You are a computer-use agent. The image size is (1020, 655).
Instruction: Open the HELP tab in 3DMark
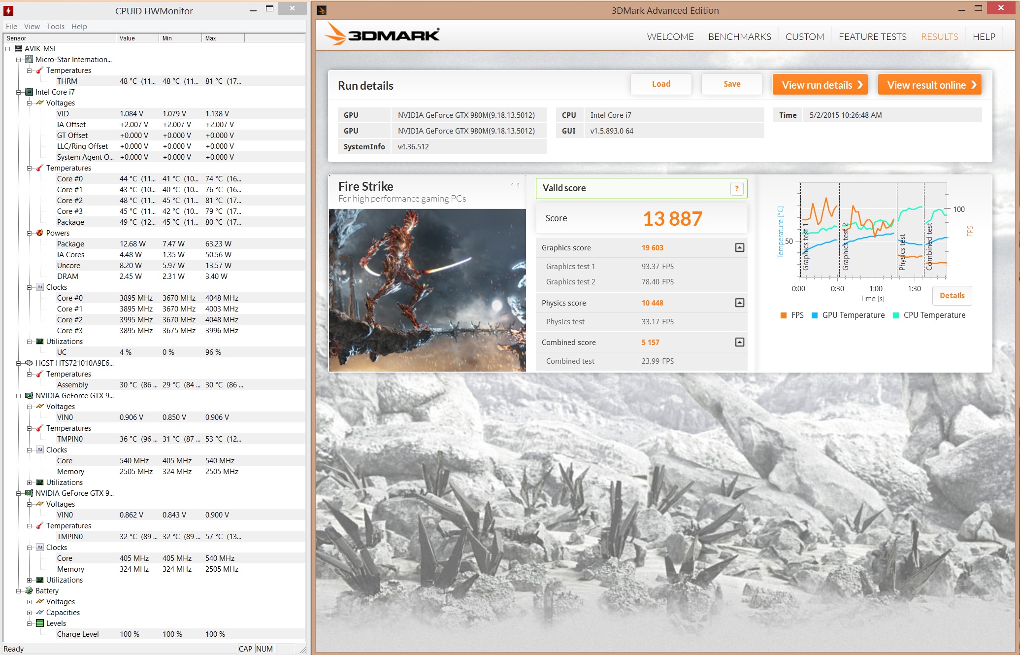coord(984,36)
